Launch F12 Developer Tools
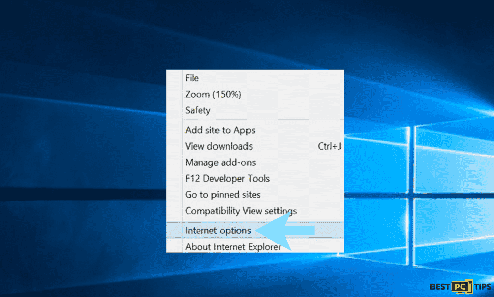Screen dimensions: 494x297 point(255,179)
